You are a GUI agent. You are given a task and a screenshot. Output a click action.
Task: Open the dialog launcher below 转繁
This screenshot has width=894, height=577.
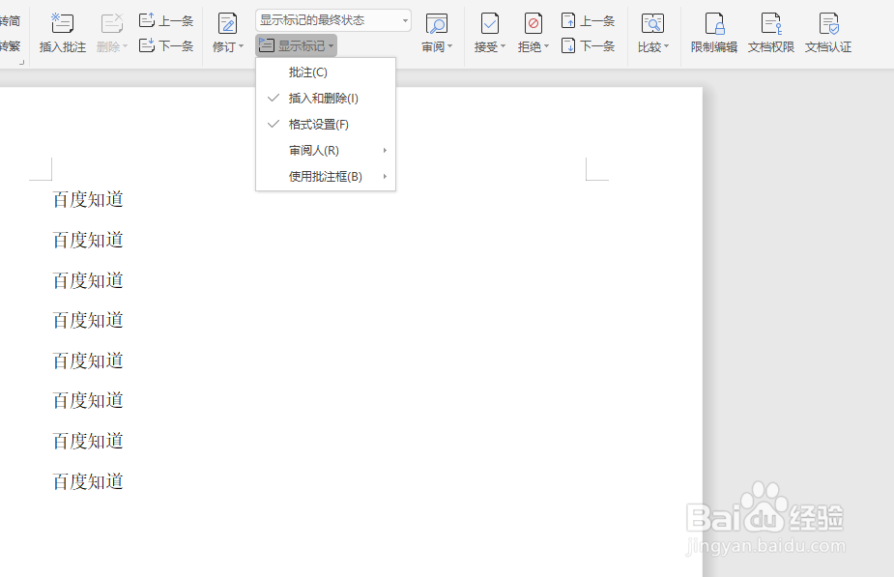(x=21, y=62)
